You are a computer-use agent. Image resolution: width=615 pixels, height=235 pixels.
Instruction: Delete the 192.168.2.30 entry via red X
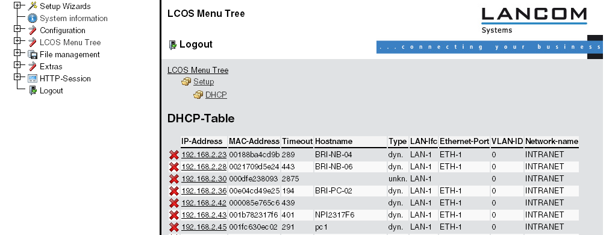coord(173,180)
